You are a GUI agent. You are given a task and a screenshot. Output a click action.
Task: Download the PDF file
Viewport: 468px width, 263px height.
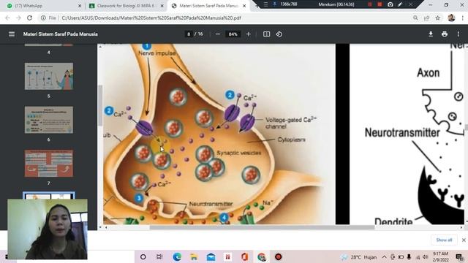point(431,34)
